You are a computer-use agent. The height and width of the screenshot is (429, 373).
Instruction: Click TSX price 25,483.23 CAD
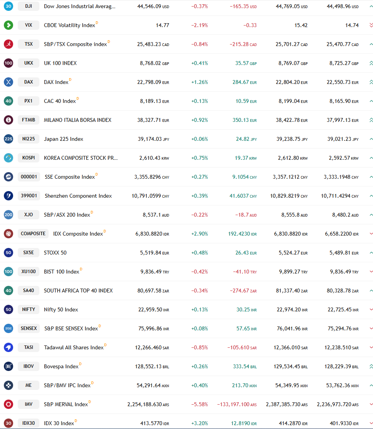pyautogui.click(x=153, y=44)
